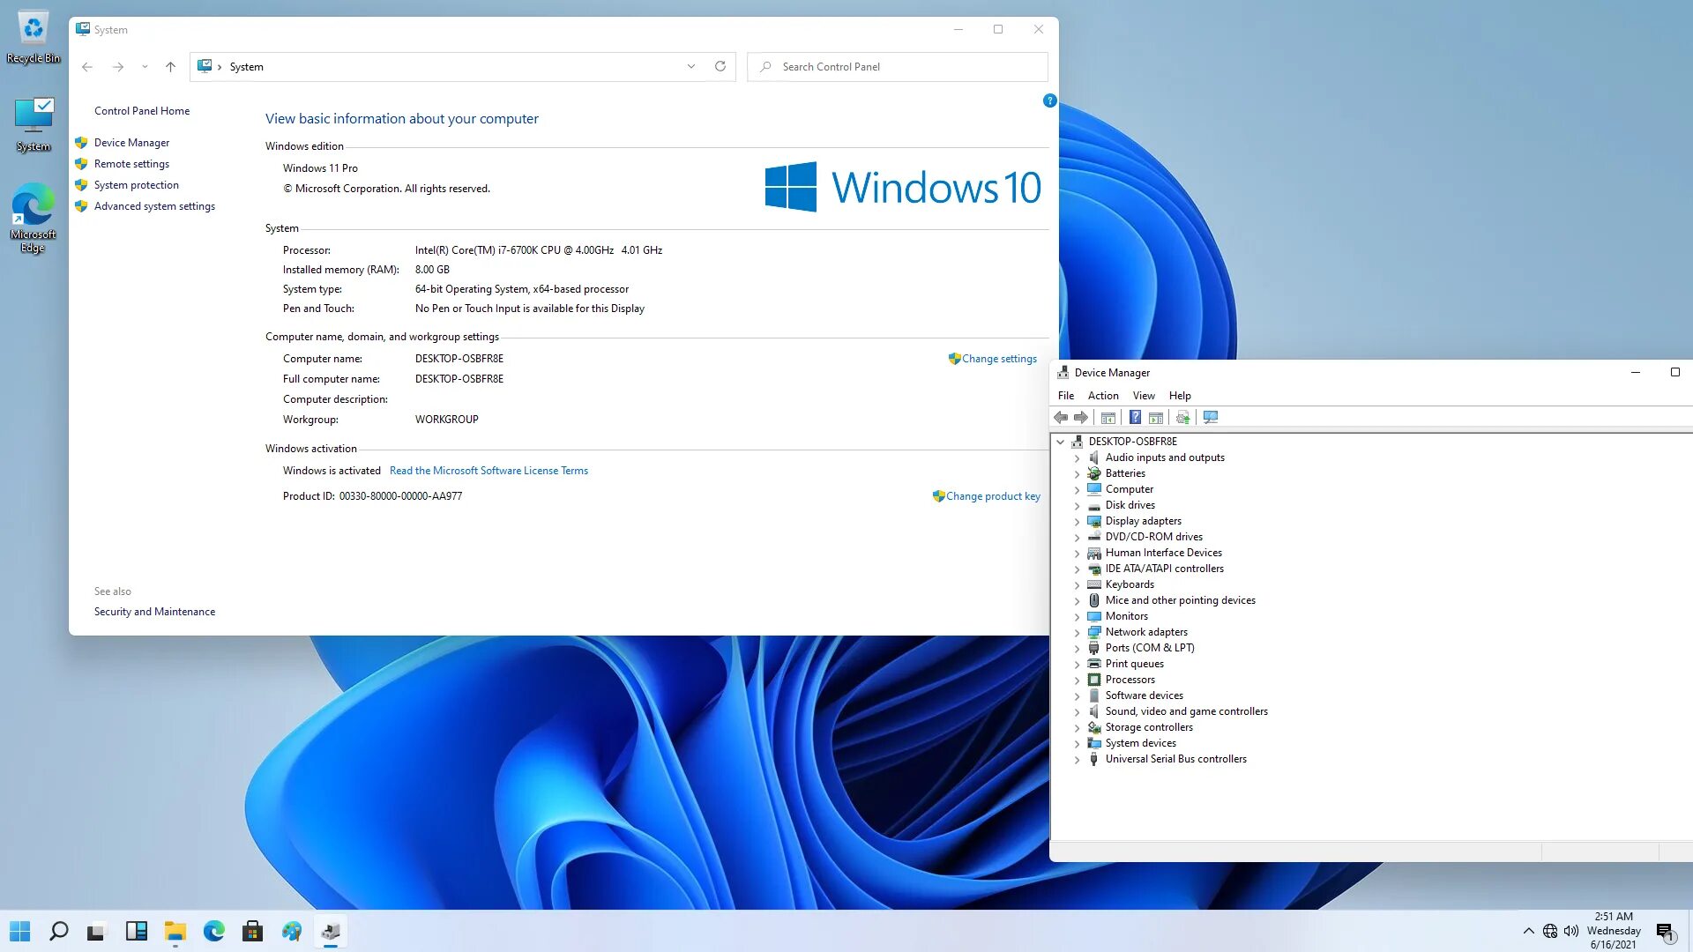Click the back arrow in System window
1693x952 pixels.
point(86,66)
